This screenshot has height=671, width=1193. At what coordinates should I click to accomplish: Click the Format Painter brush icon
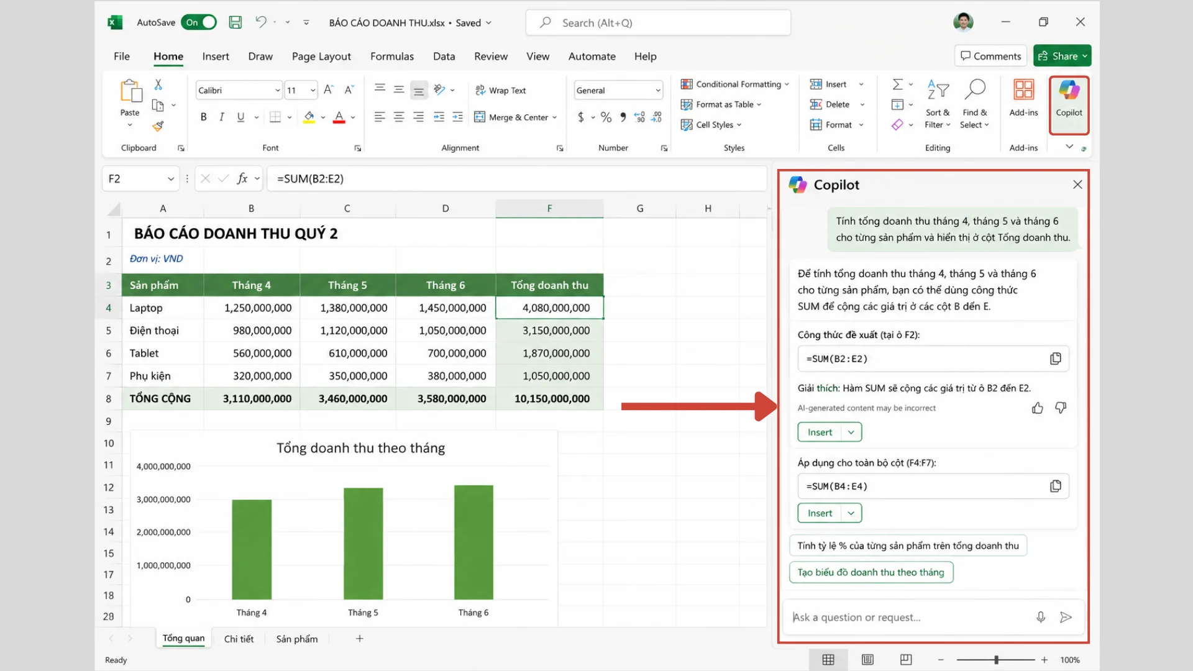158,126
